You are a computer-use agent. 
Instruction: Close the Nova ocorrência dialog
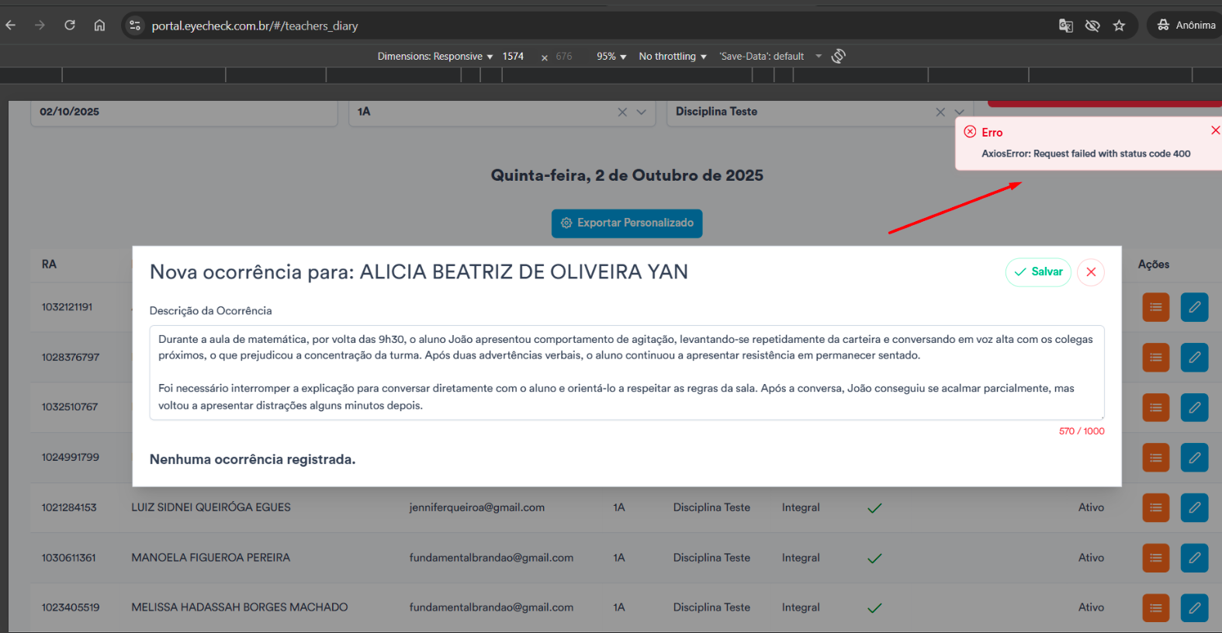[x=1090, y=272]
